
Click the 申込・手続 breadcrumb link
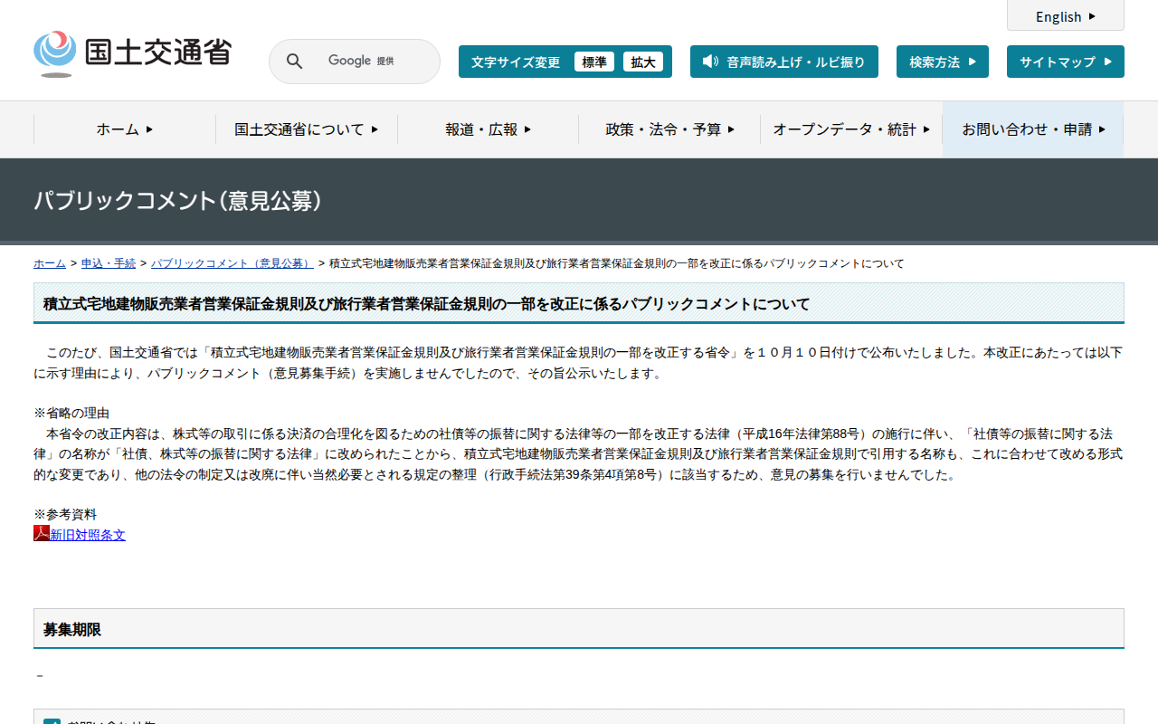coord(109,263)
